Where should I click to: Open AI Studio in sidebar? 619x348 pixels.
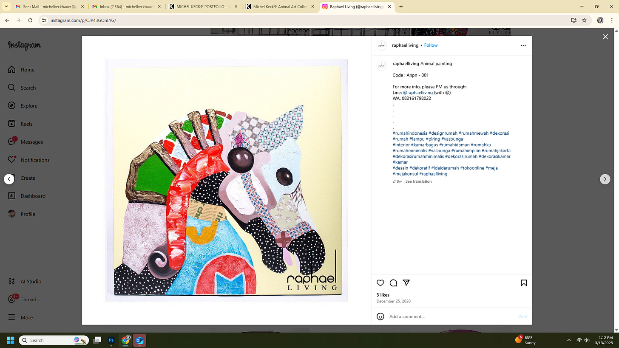pos(25,281)
